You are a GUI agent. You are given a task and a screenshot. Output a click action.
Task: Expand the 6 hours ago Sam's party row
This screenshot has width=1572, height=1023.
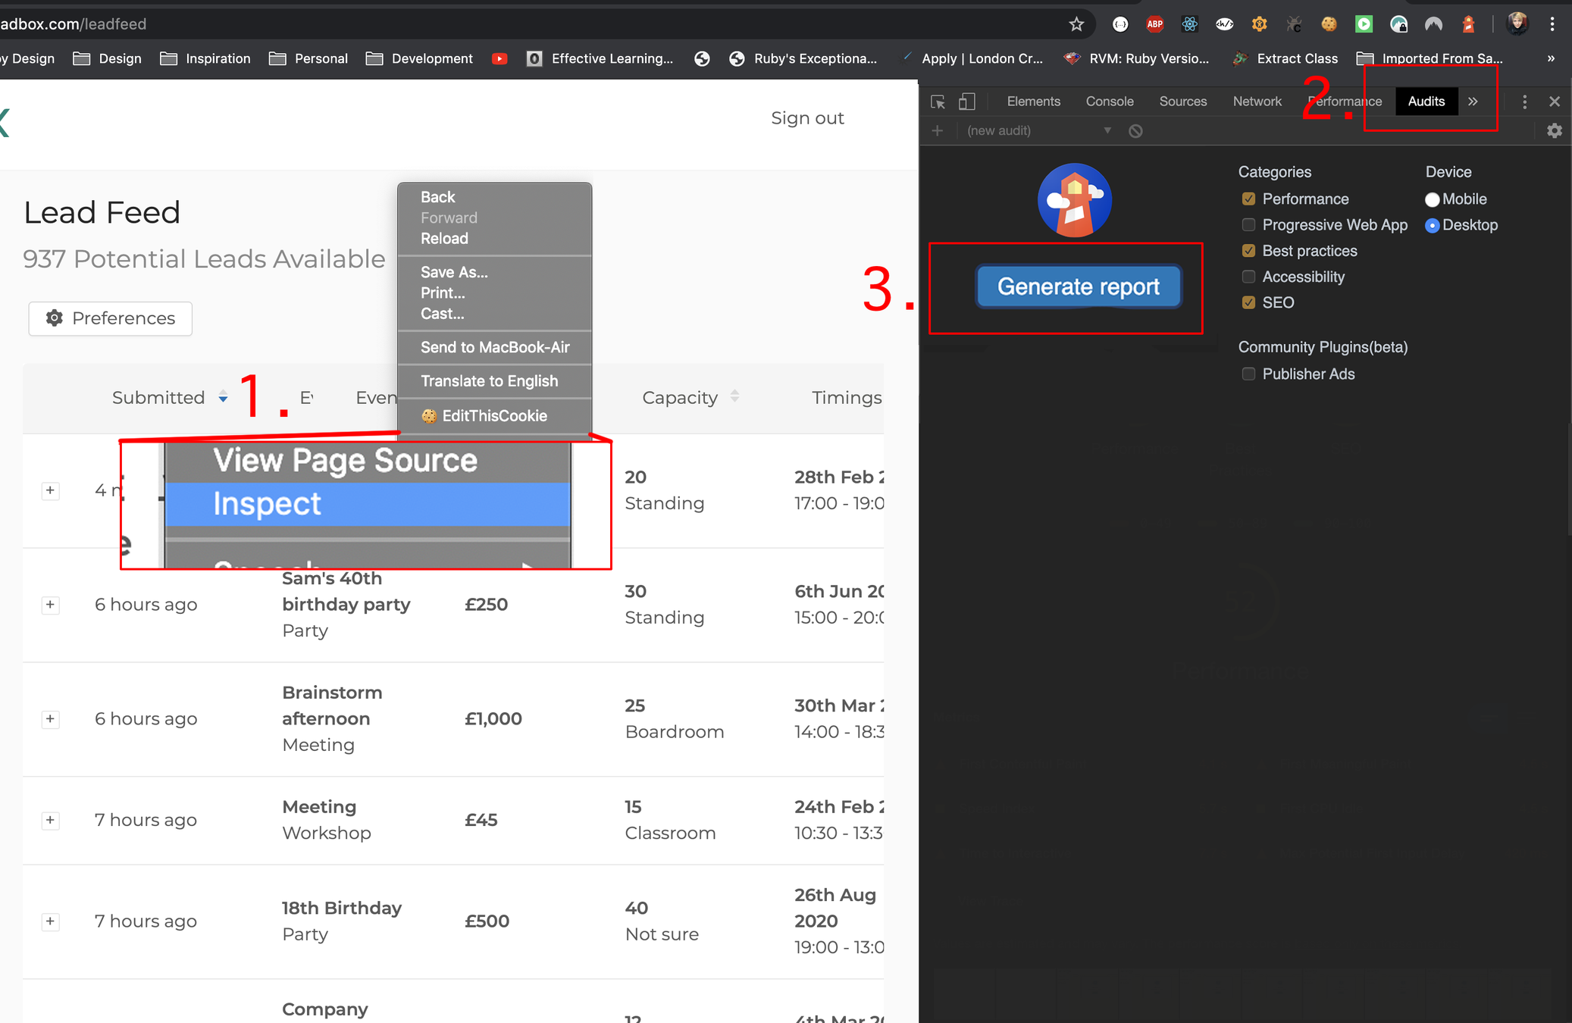(x=50, y=605)
